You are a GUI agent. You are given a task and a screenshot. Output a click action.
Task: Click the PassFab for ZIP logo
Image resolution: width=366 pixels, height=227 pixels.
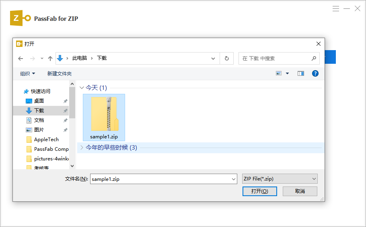[20, 18]
